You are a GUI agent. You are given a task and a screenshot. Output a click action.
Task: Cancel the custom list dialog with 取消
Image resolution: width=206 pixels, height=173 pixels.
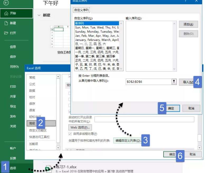(191, 108)
